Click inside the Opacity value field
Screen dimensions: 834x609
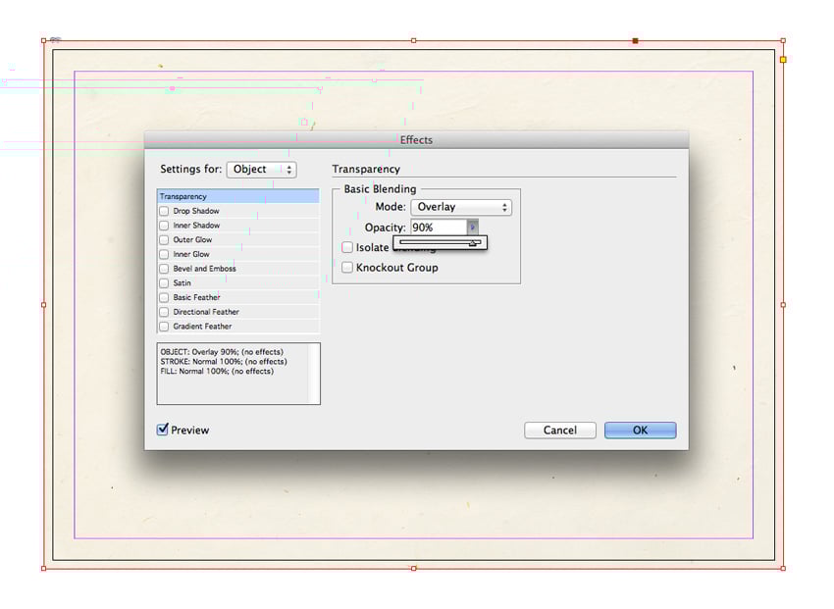pyautogui.click(x=437, y=227)
